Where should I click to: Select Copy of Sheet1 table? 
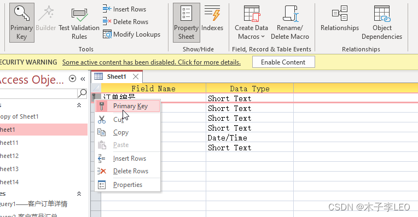coord(44,116)
